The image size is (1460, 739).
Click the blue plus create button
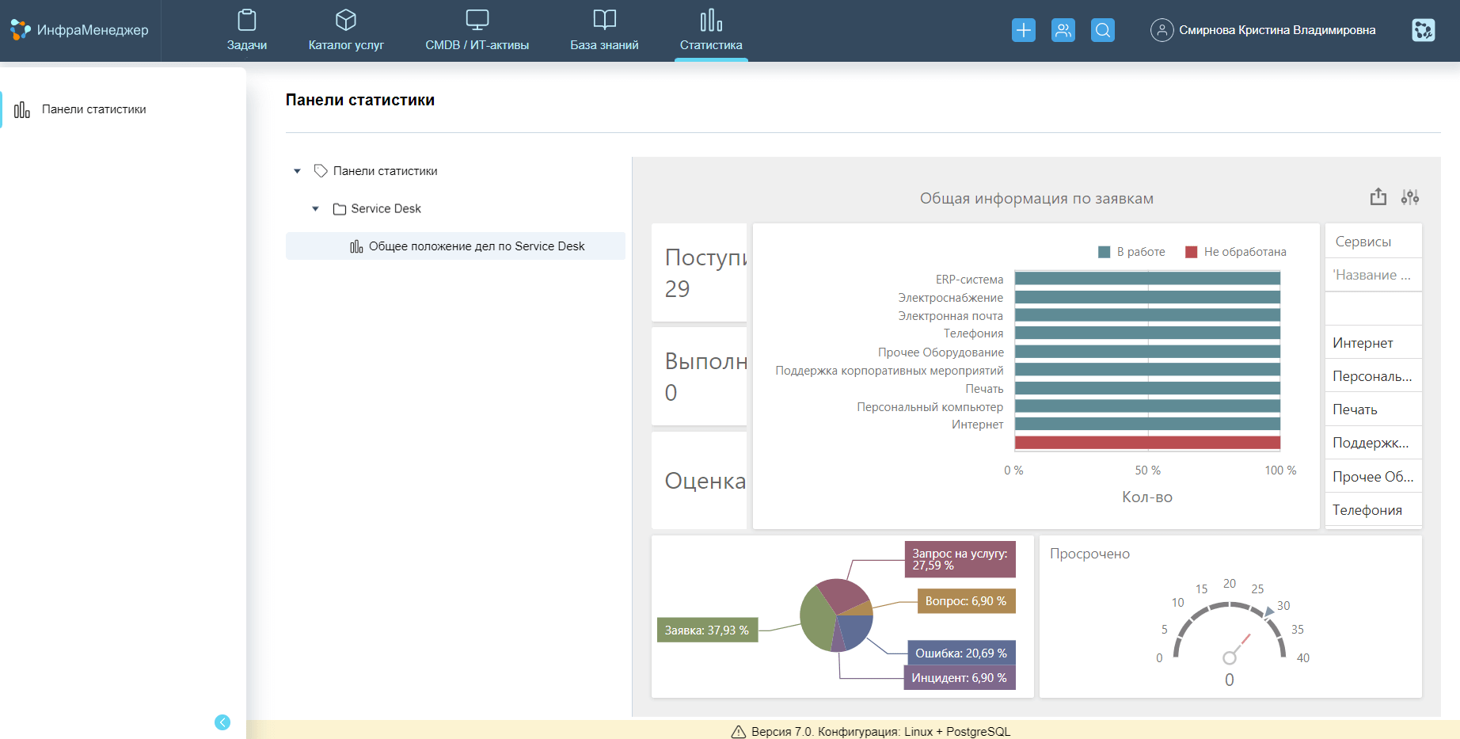point(1024,30)
